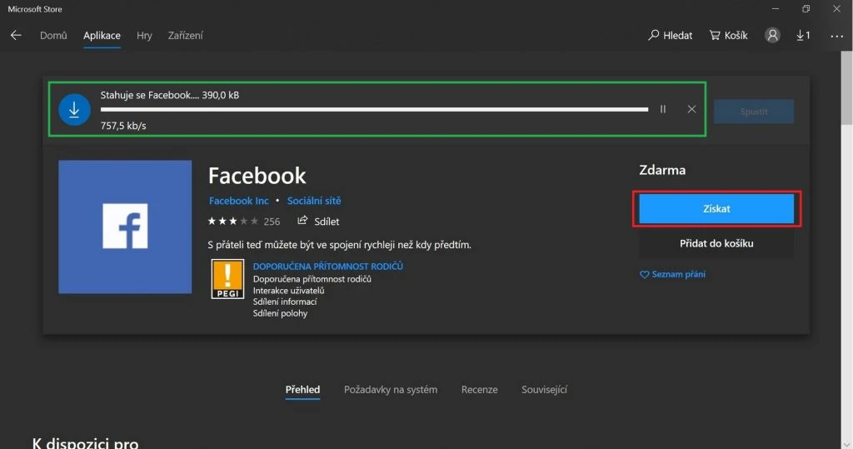
Task: Cancel the Facebook download with X
Action: [691, 109]
